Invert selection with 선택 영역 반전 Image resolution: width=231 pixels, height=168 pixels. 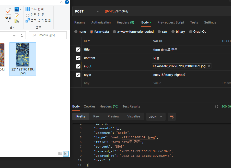click(38, 20)
